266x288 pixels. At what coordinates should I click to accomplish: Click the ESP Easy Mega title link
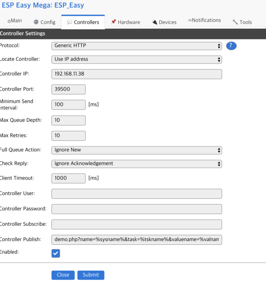point(43,5)
